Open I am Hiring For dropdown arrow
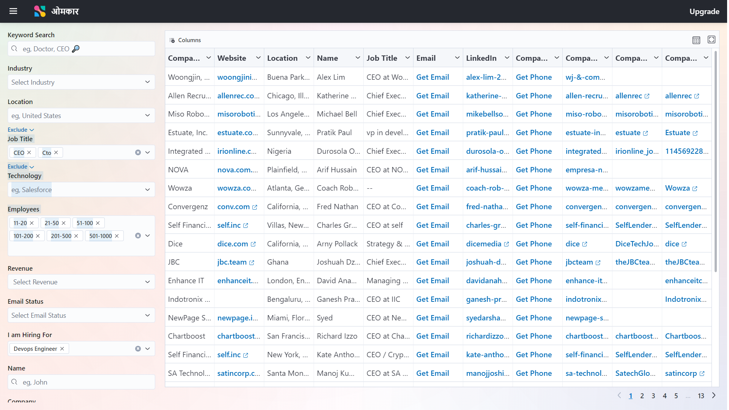This screenshot has height=410, width=729. [x=148, y=349]
